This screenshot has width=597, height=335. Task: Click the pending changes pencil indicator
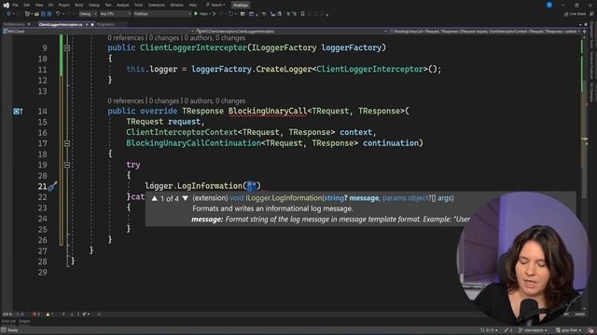click(507, 330)
